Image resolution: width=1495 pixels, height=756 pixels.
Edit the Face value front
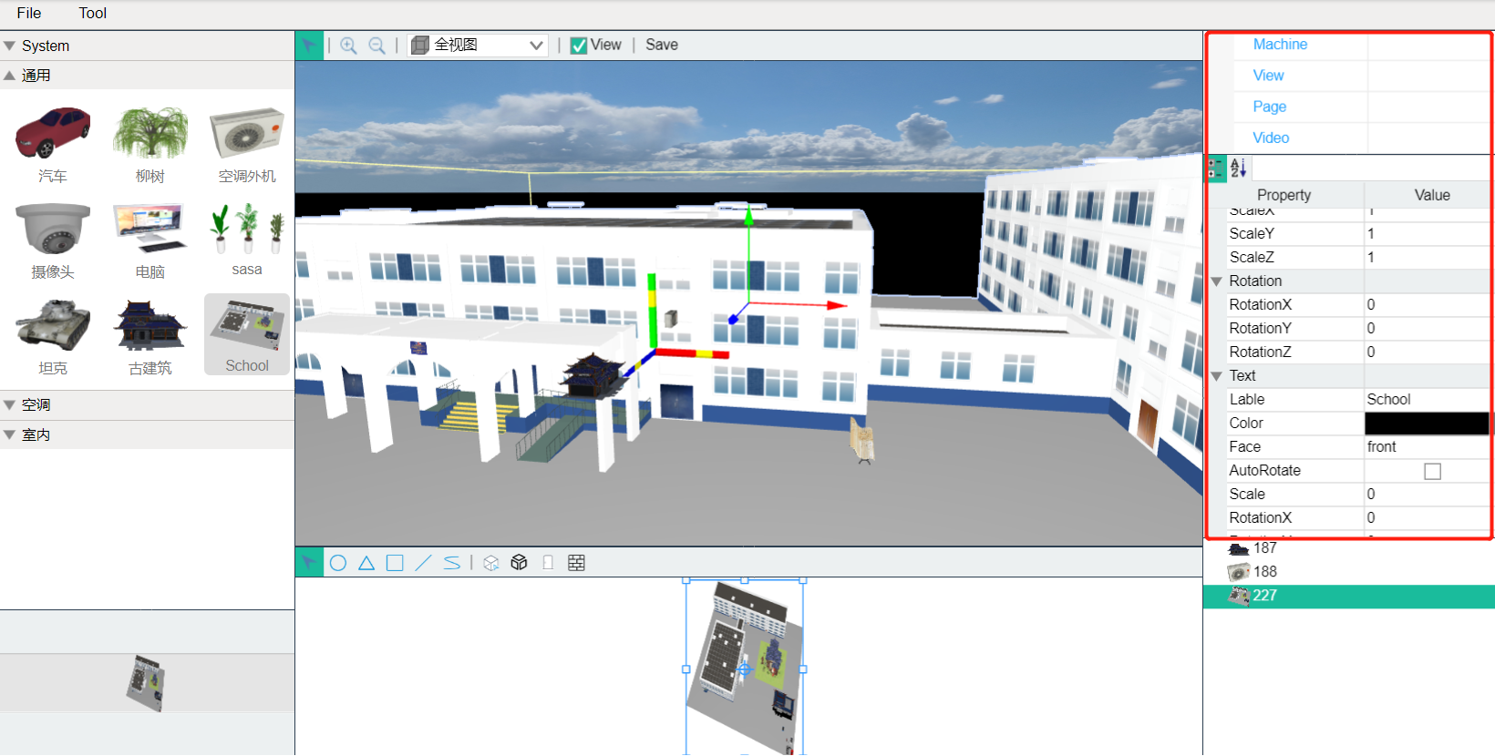(1427, 447)
